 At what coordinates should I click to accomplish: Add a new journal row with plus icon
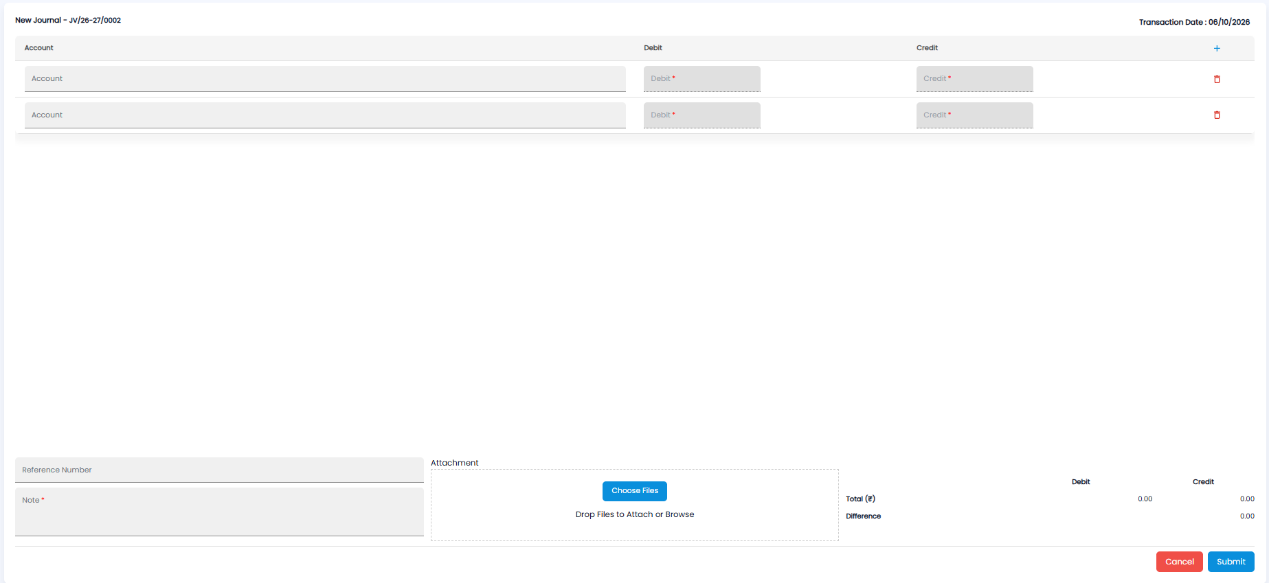pyautogui.click(x=1217, y=48)
